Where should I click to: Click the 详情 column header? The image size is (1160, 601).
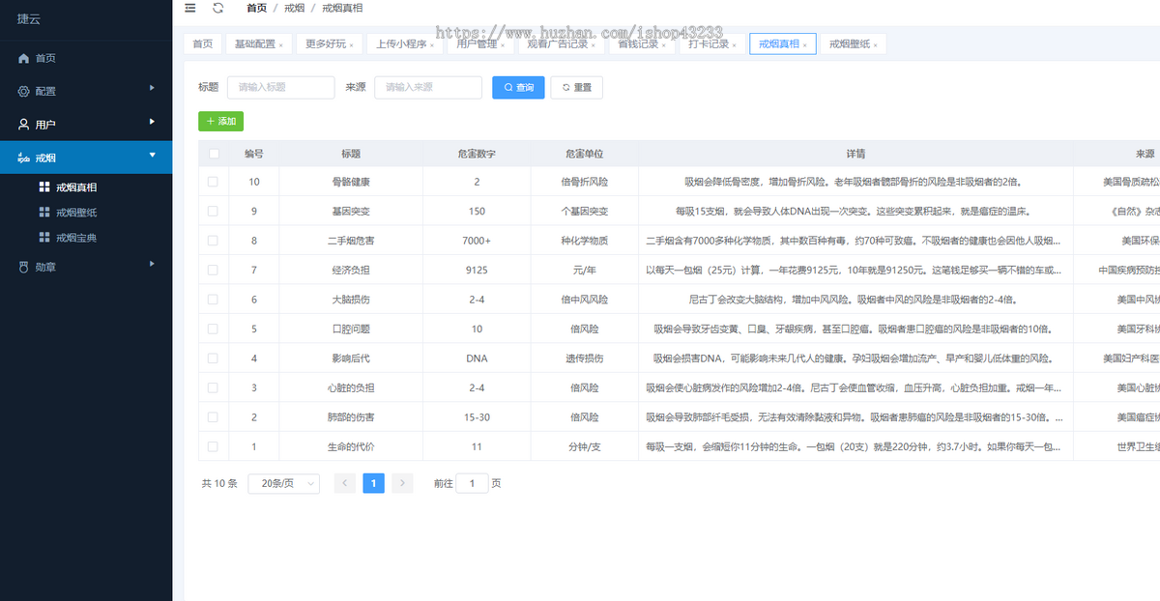855,154
